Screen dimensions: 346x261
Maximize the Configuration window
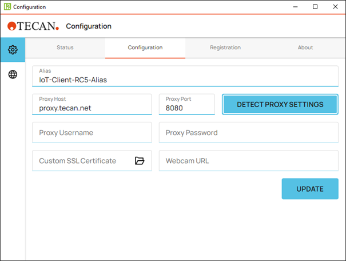pyautogui.click(x=315, y=7)
